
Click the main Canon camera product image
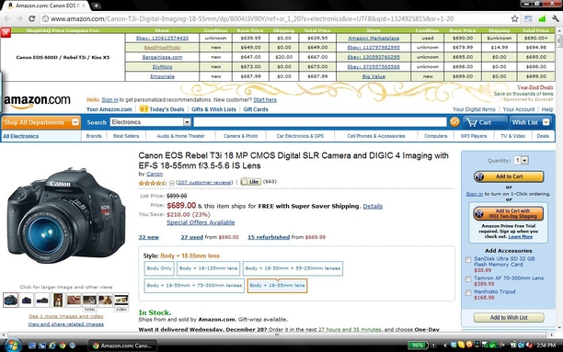[x=66, y=217]
